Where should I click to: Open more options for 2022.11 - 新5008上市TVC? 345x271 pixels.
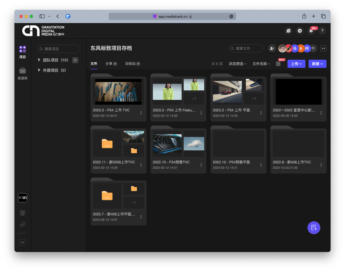[141, 165]
